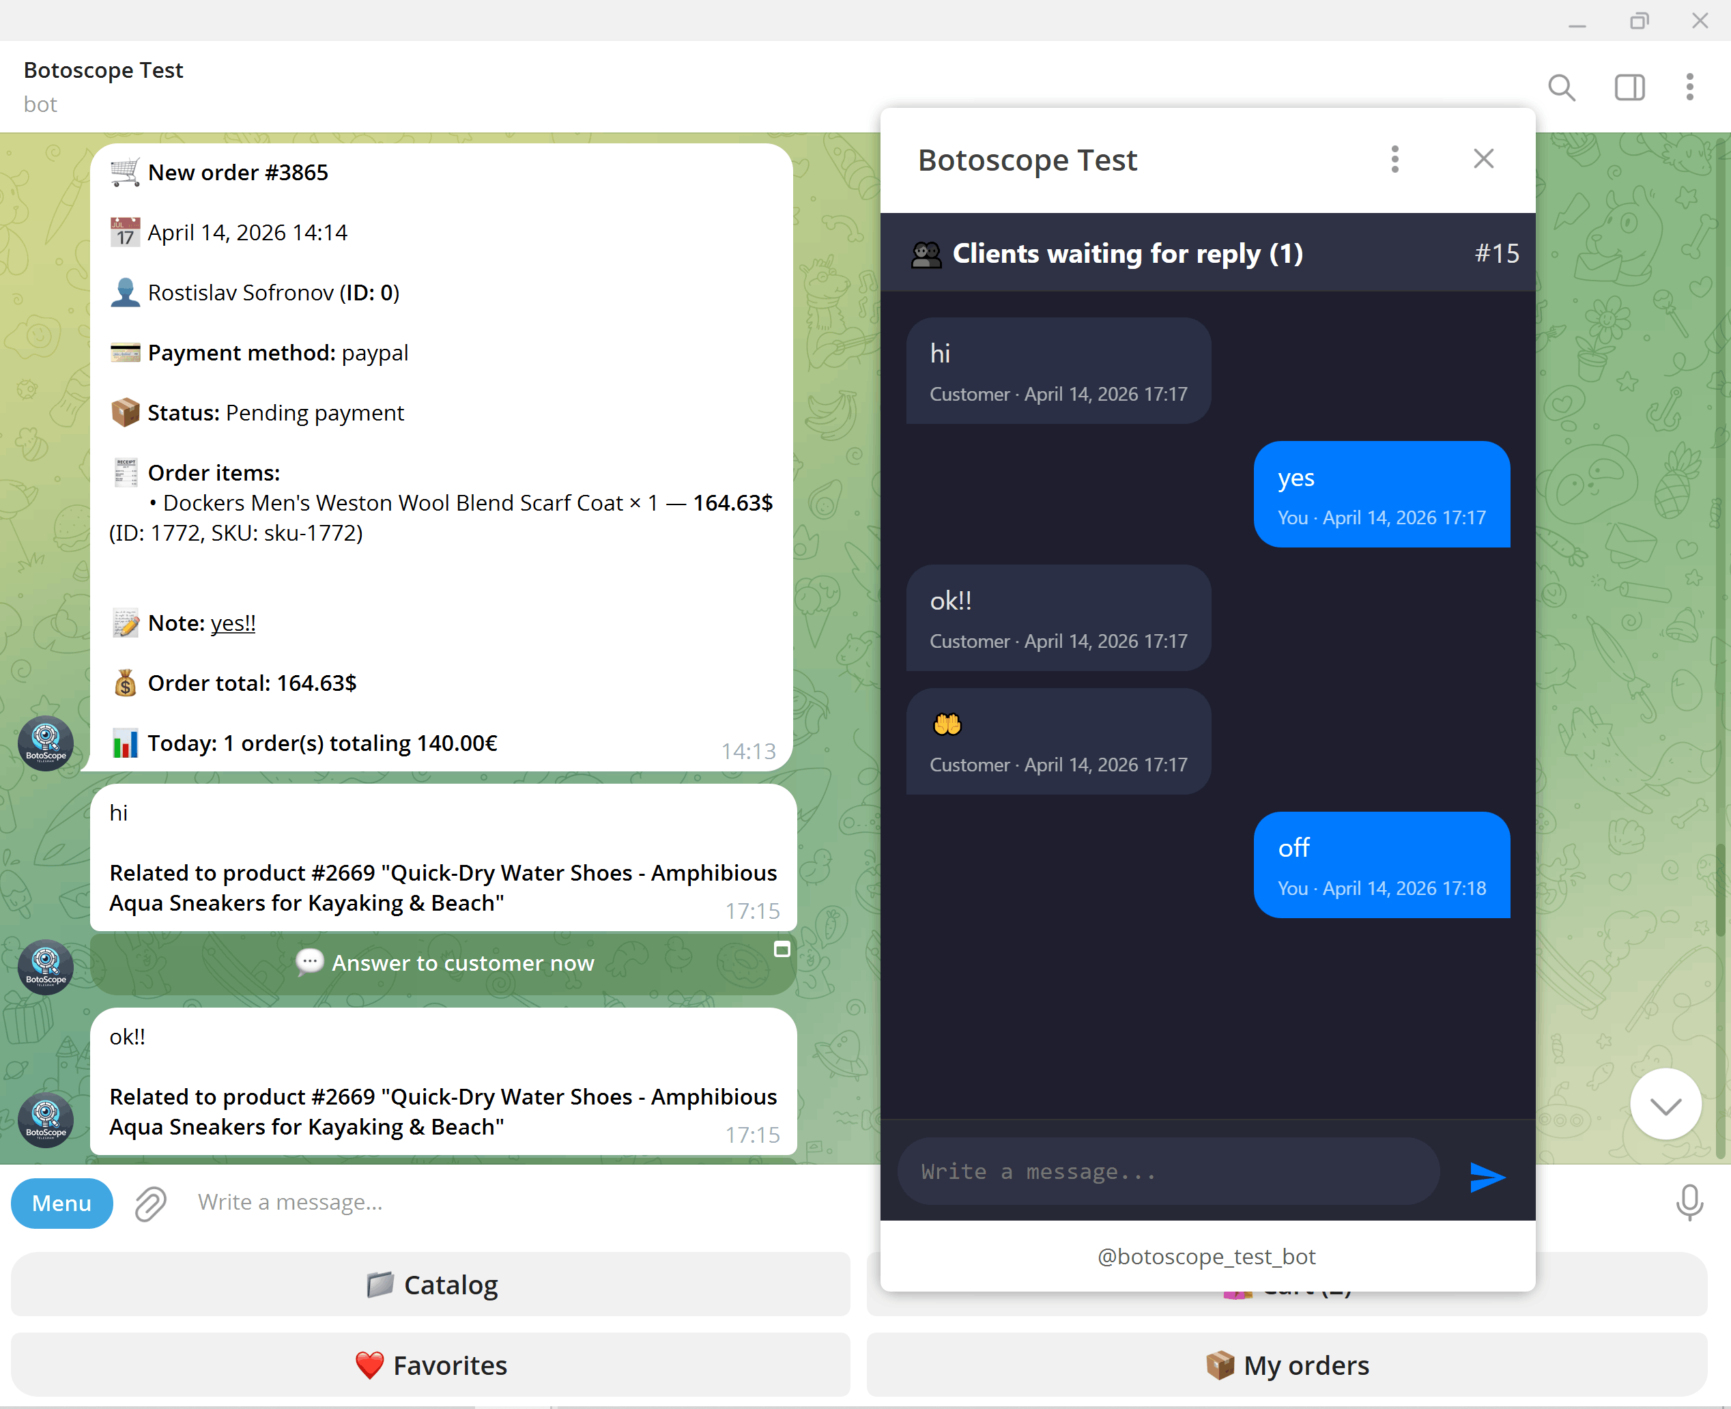The width and height of the screenshot is (1731, 1409).
Task: Collapse the inline keyboard on the green message
Action: point(782,948)
